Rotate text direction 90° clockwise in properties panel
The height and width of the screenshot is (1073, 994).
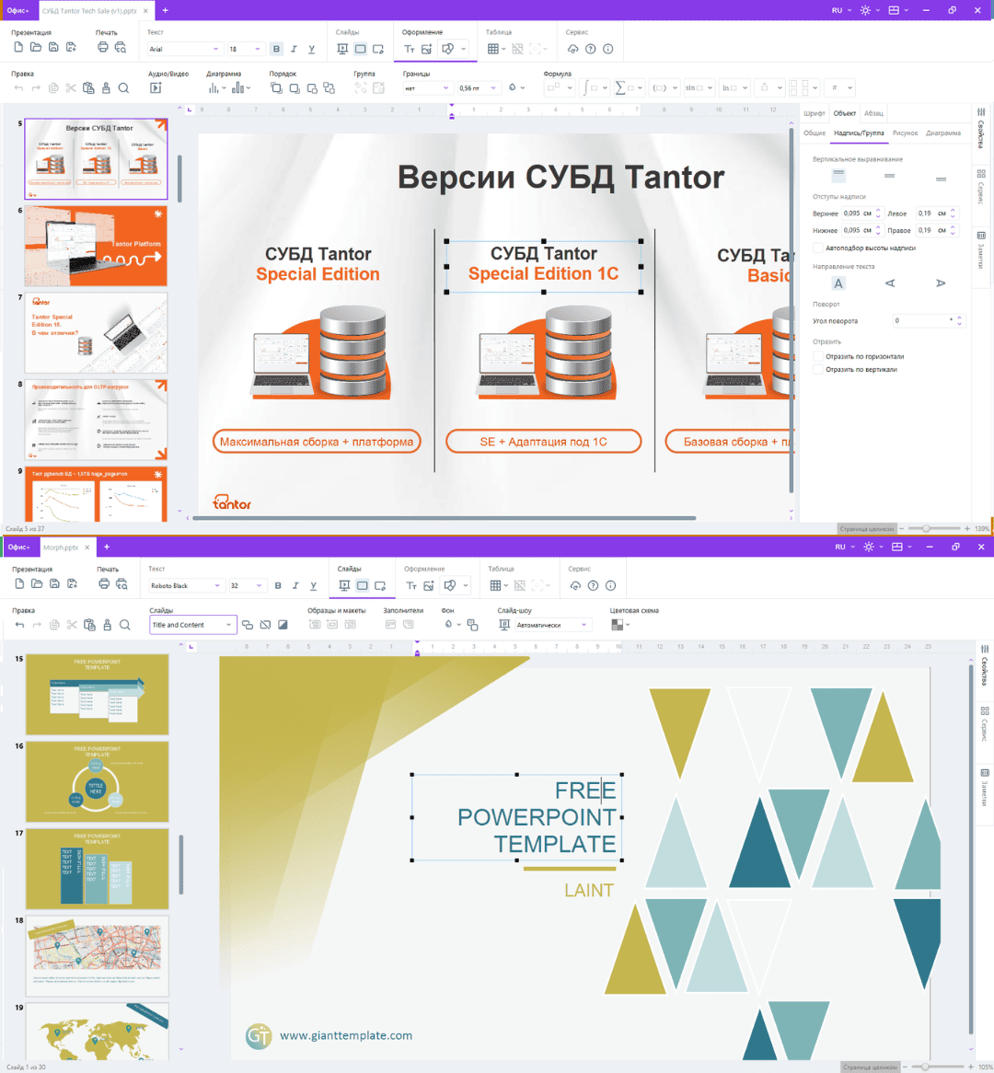[940, 283]
